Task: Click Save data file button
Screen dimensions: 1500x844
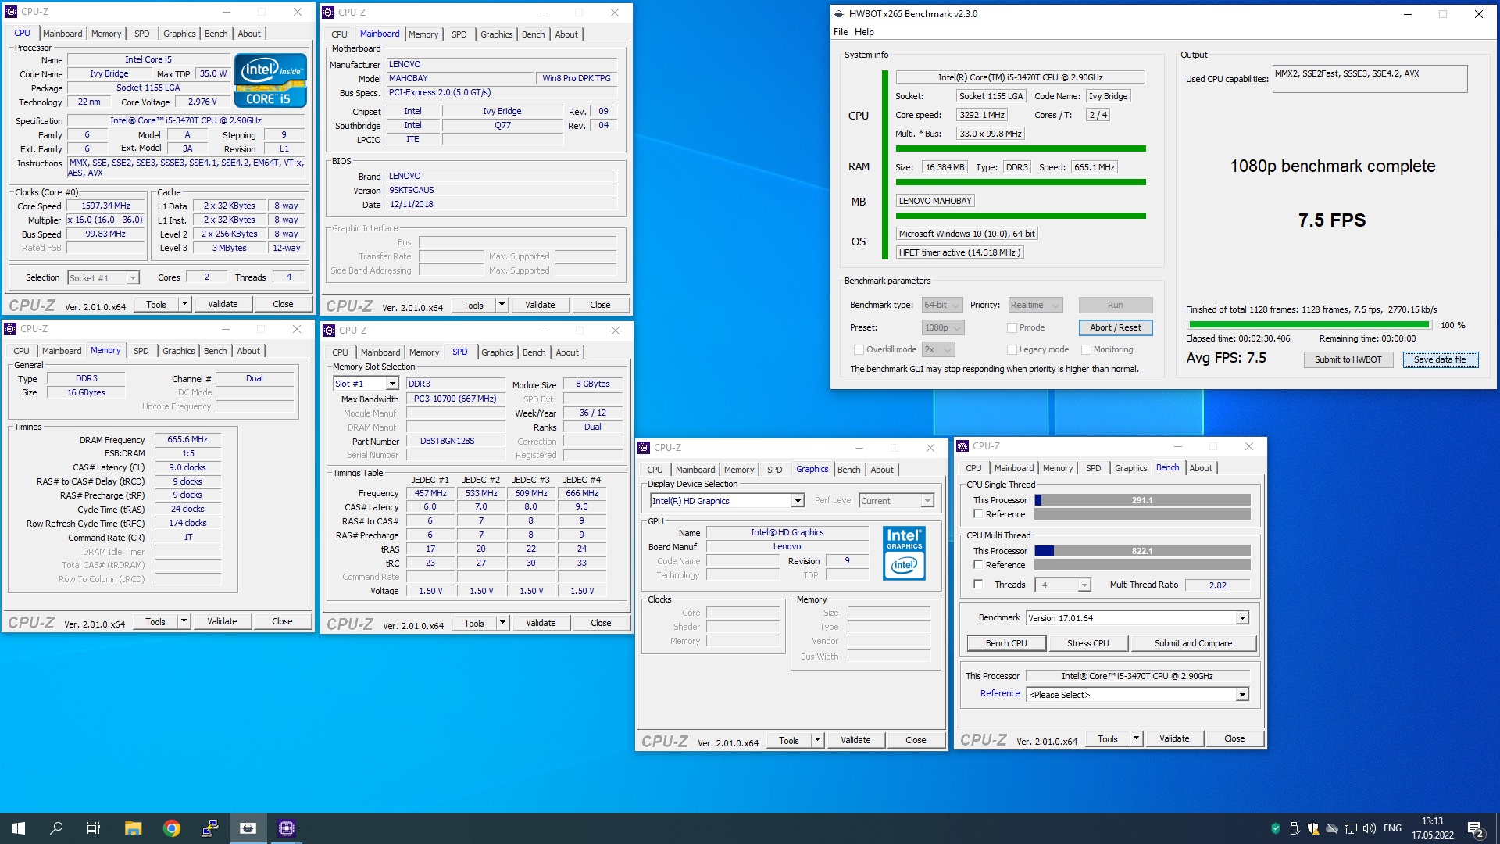Action: coord(1440,359)
